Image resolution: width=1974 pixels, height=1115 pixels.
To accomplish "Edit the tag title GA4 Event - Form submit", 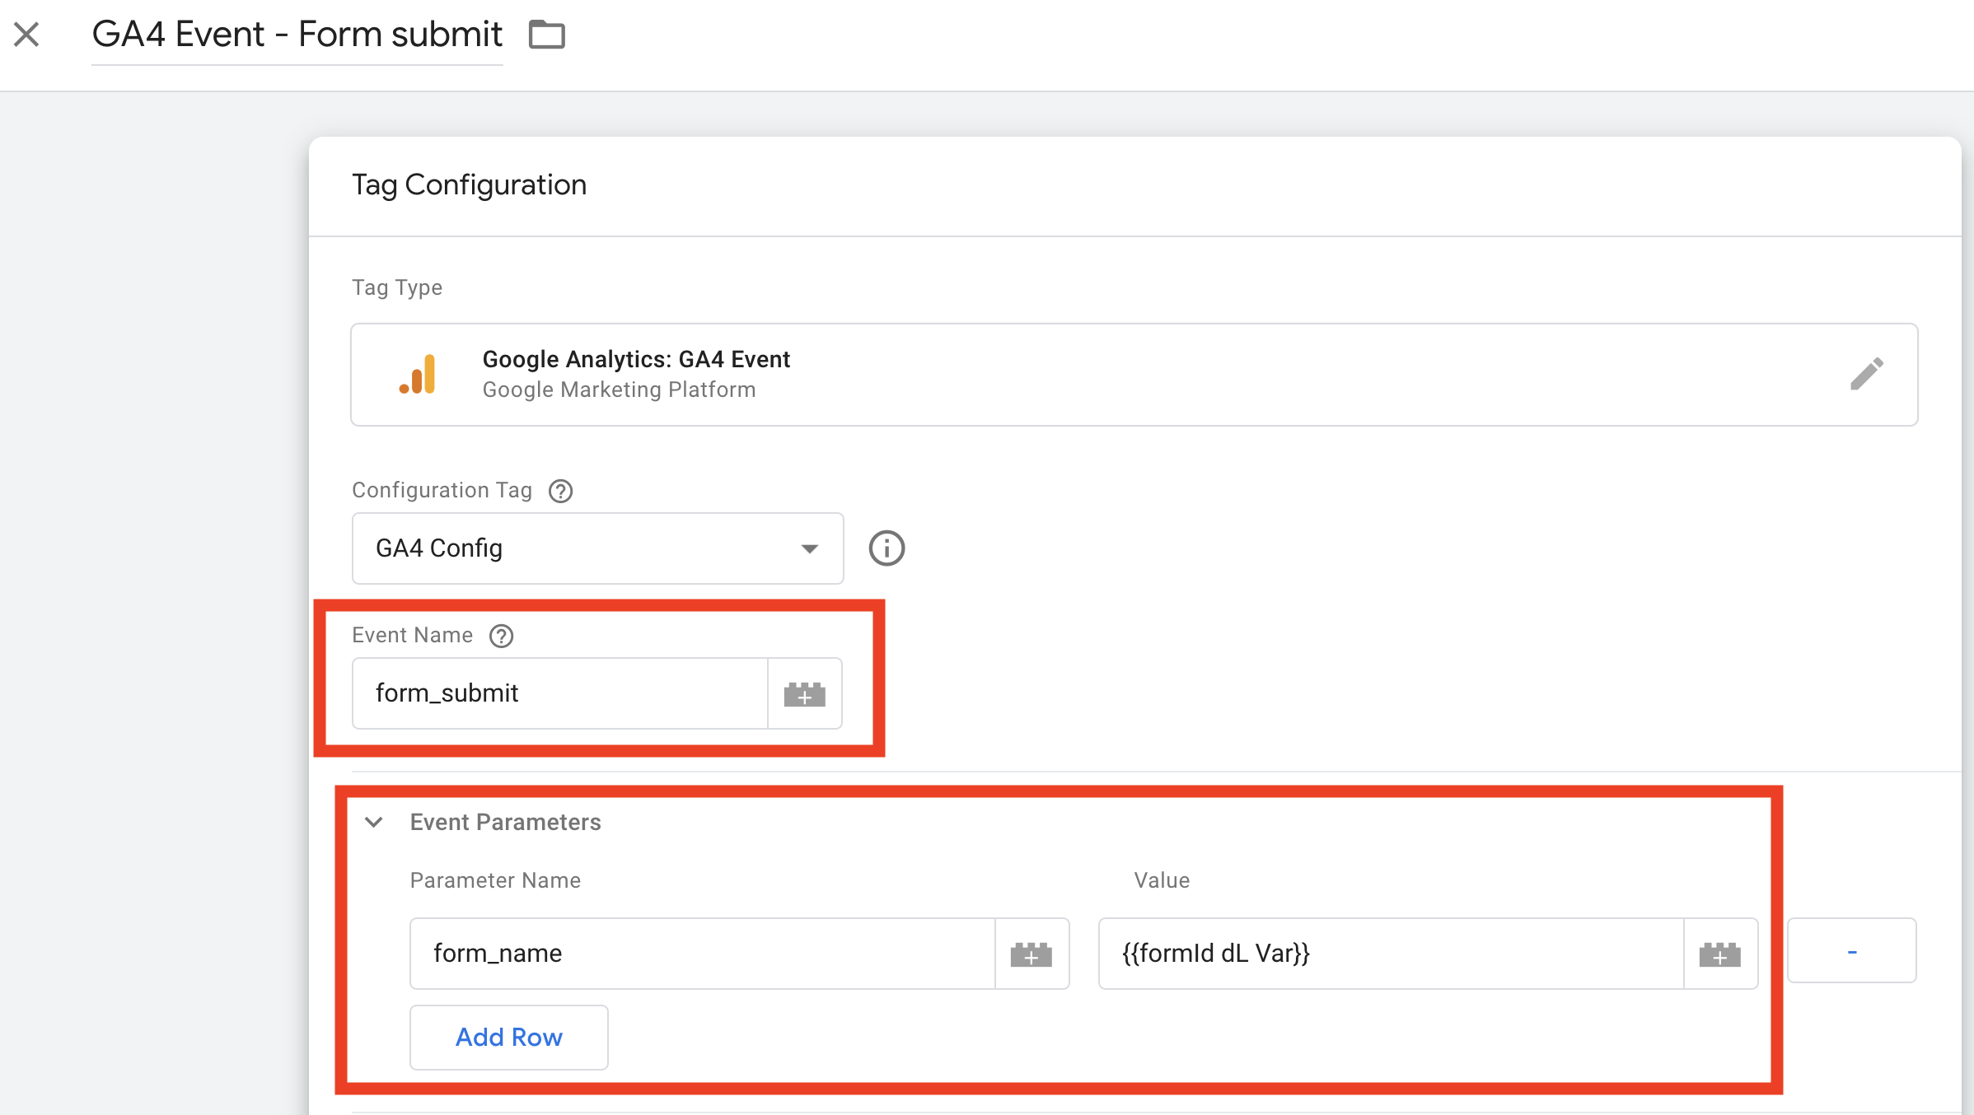I will click(297, 35).
